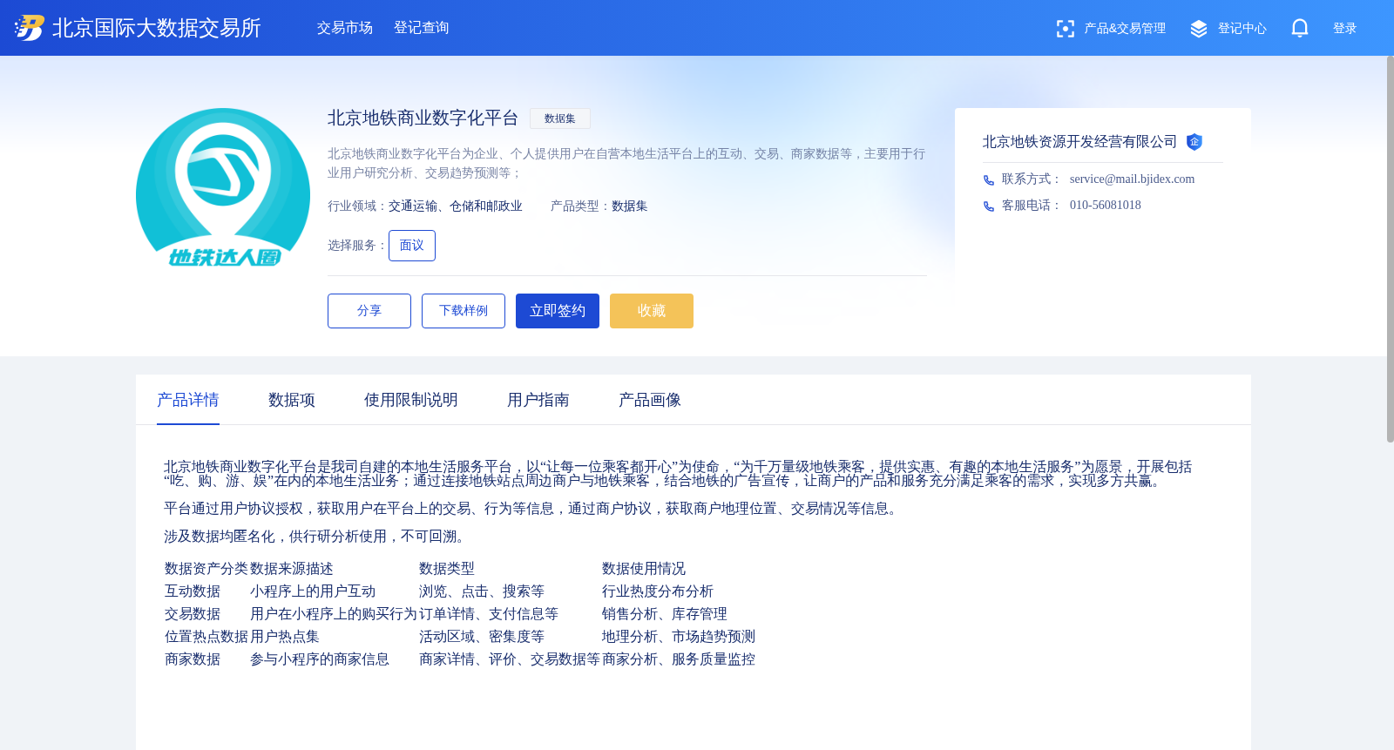Click the 商家分析、服务质量监控 cell
Screen dimensions: 1394x750
[x=679, y=659]
